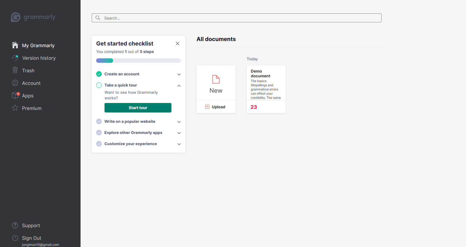The width and height of the screenshot is (466, 247).
Task: Click the Get started checklist title
Action: click(125, 44)
